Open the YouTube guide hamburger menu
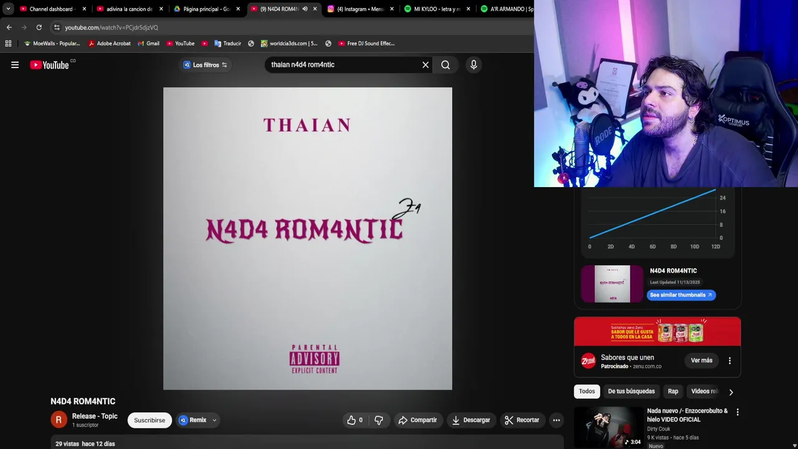This screenshot has height=449, width=798. (15, 65)
